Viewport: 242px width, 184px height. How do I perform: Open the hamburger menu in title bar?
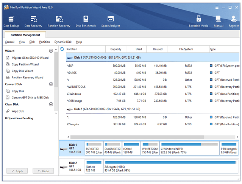pyautogui.click(x=217, y=7)
